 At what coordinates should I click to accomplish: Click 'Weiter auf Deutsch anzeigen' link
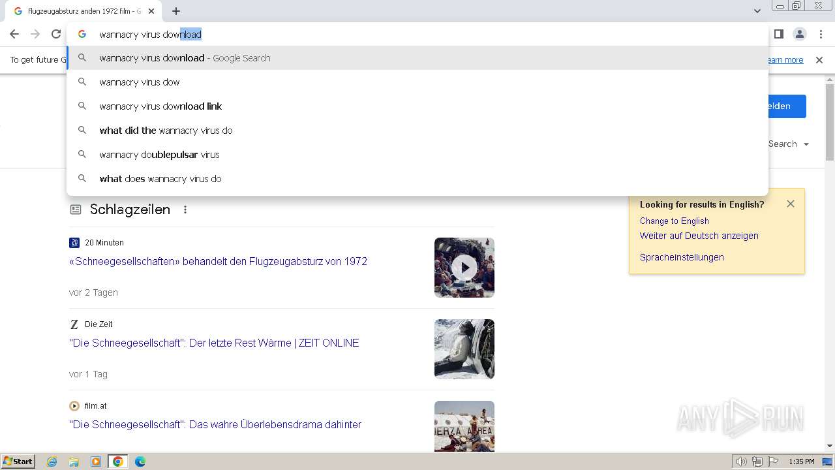click(699, 236)
